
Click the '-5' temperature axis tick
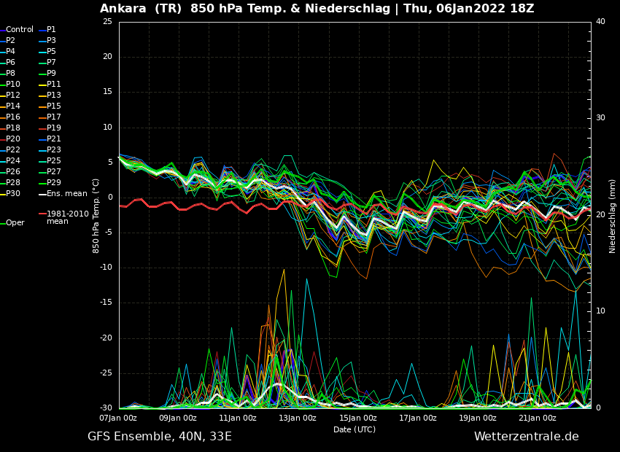[x=107, y=233]
